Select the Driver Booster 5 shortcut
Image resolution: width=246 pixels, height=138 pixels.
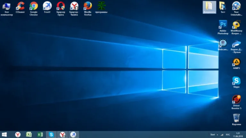click(236, 102)
